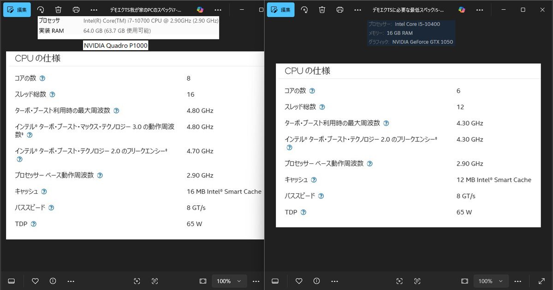The width and height of the screenshot is (553, 290).
Task: Open the 100% zoom dropdown in i7 window
Action: [x=229, y=281]
